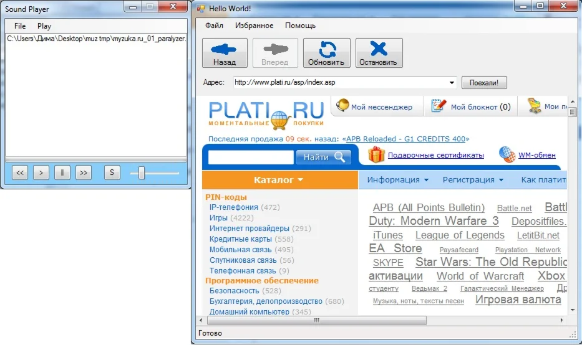Open the Мой блокнот notepad icon

(439, 106)
